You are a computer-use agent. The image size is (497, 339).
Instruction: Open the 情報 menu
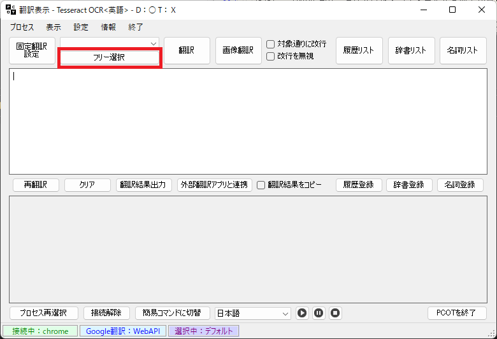tap(108, 27)
